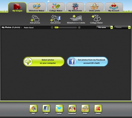Click the Facebook Post icon

click(46, 108)
